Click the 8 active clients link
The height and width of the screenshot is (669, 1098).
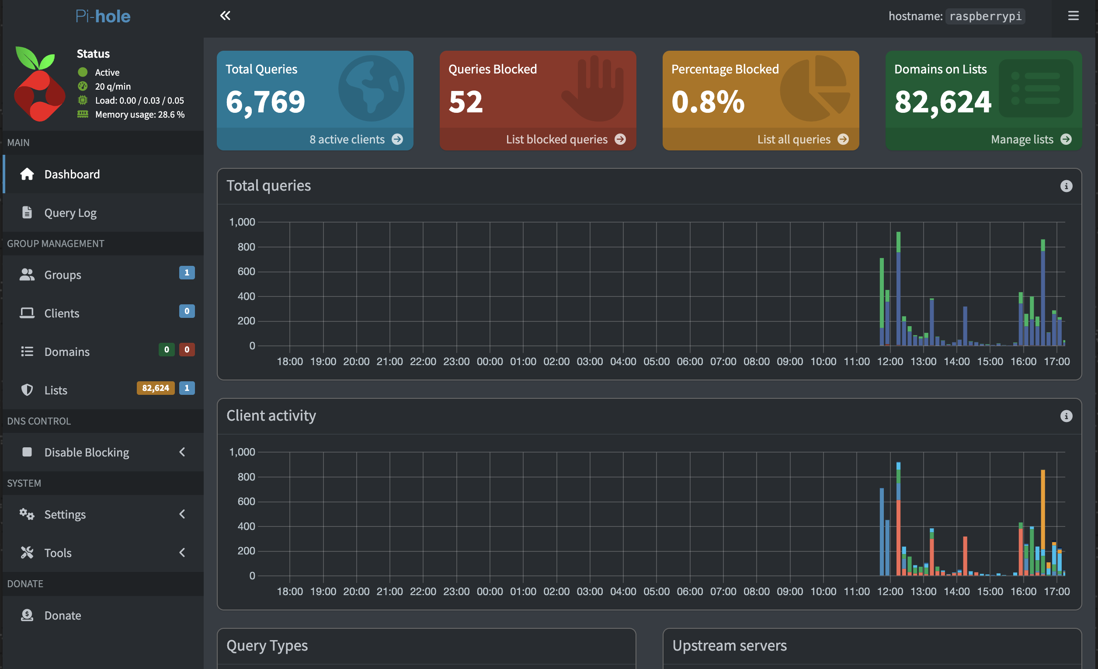pyautogui.click(x=347, y=139)
